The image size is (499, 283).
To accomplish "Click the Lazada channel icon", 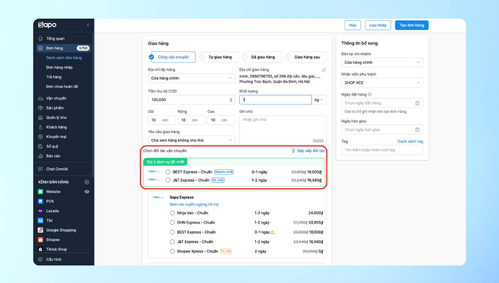I will click(40, 211).
